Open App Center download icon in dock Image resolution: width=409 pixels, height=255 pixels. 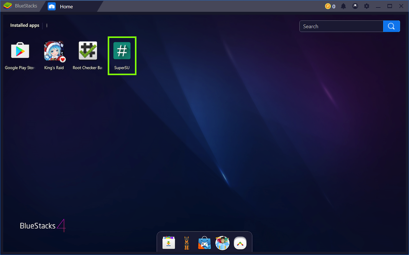(x=169, y=243)
